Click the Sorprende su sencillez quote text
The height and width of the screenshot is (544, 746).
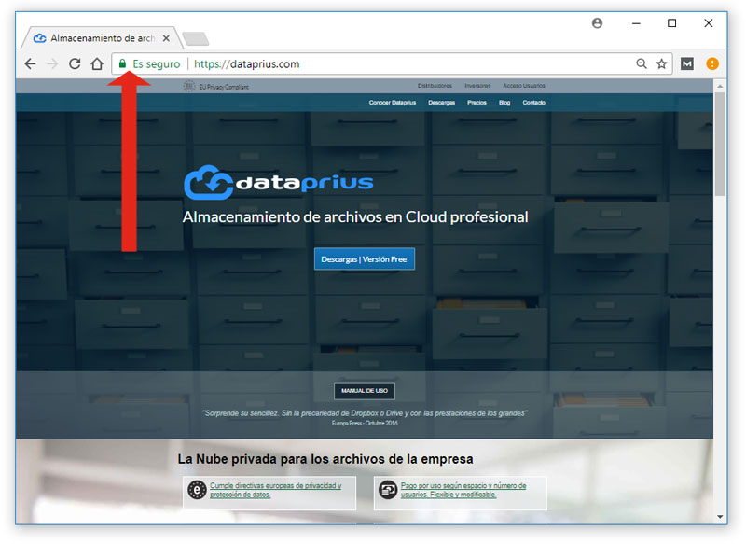pyautogui.click(x=365, y=413)
